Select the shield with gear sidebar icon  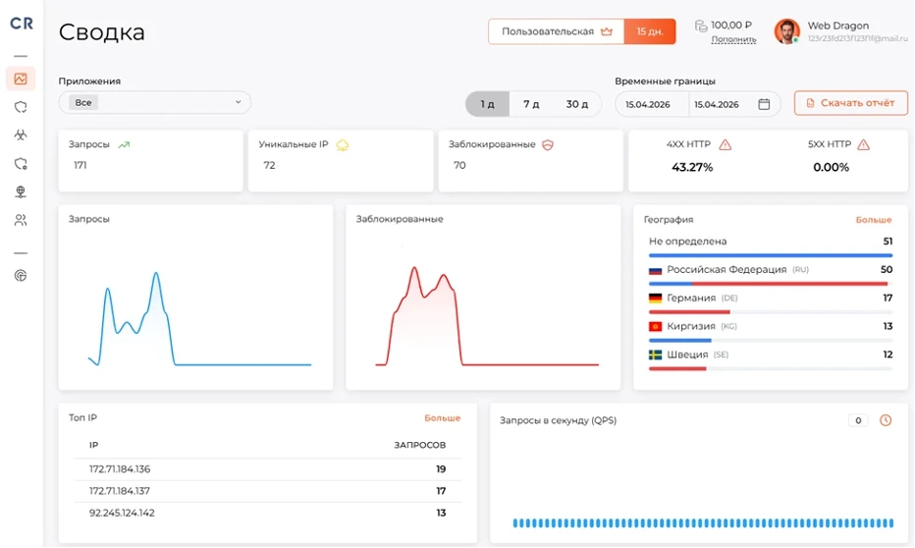pos(21,163)
